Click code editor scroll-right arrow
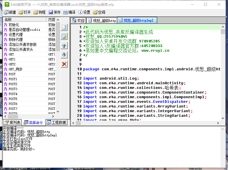Screen dimensions: 228x170 tap(218, 123)
